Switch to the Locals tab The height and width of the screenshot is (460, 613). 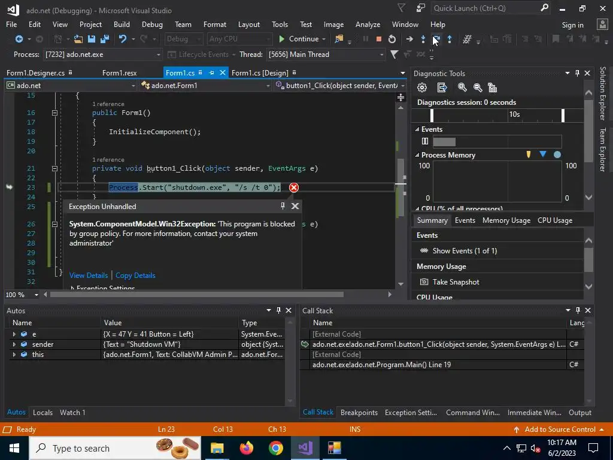click(x=43, y=412)
